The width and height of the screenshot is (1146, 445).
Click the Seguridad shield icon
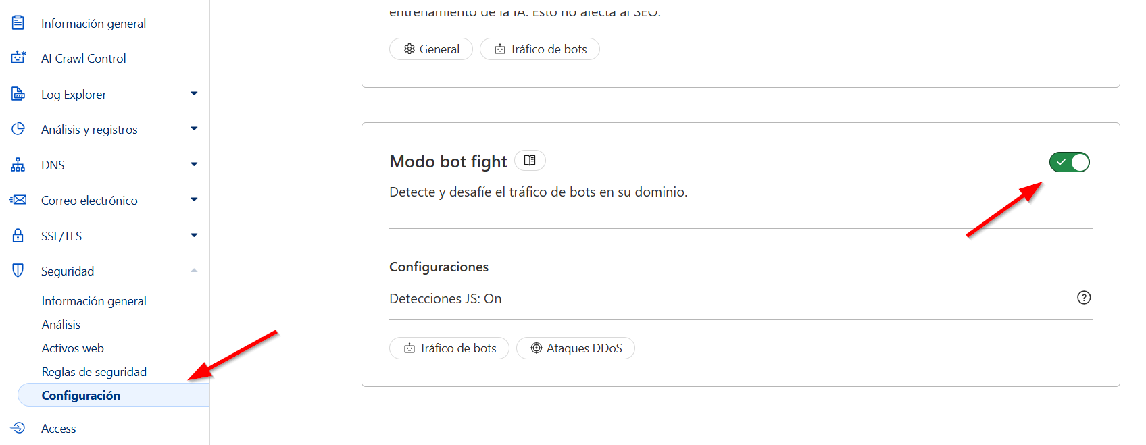18,270
